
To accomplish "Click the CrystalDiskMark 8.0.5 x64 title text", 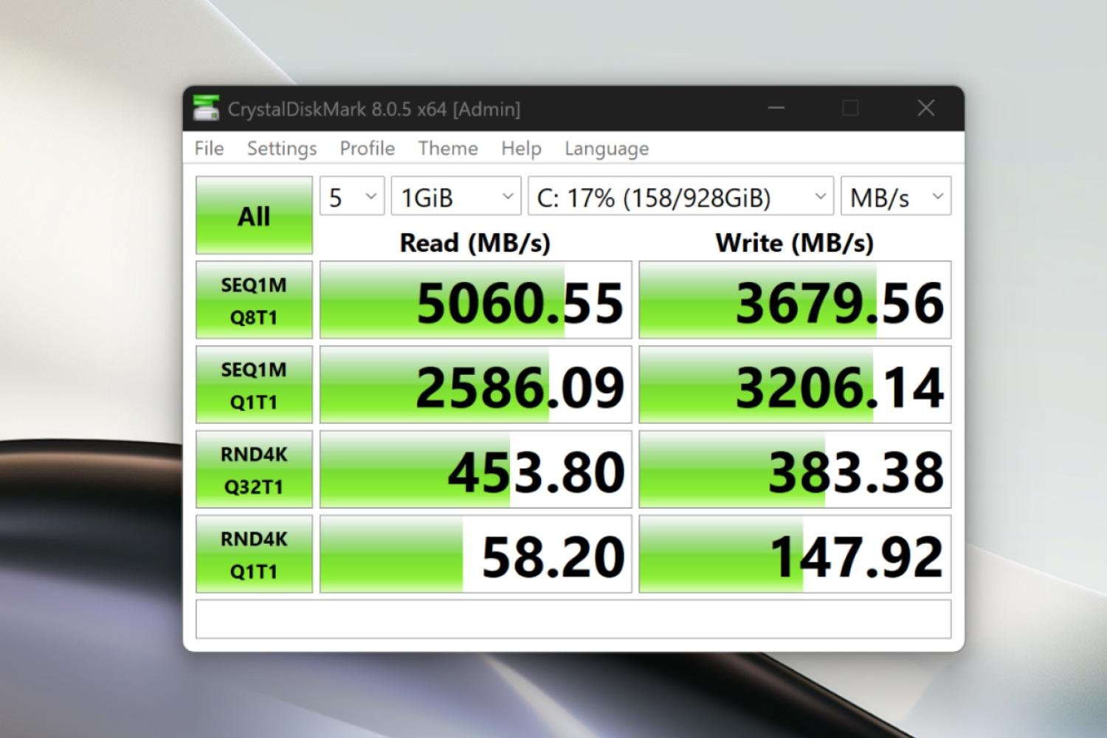I will 373,109.
